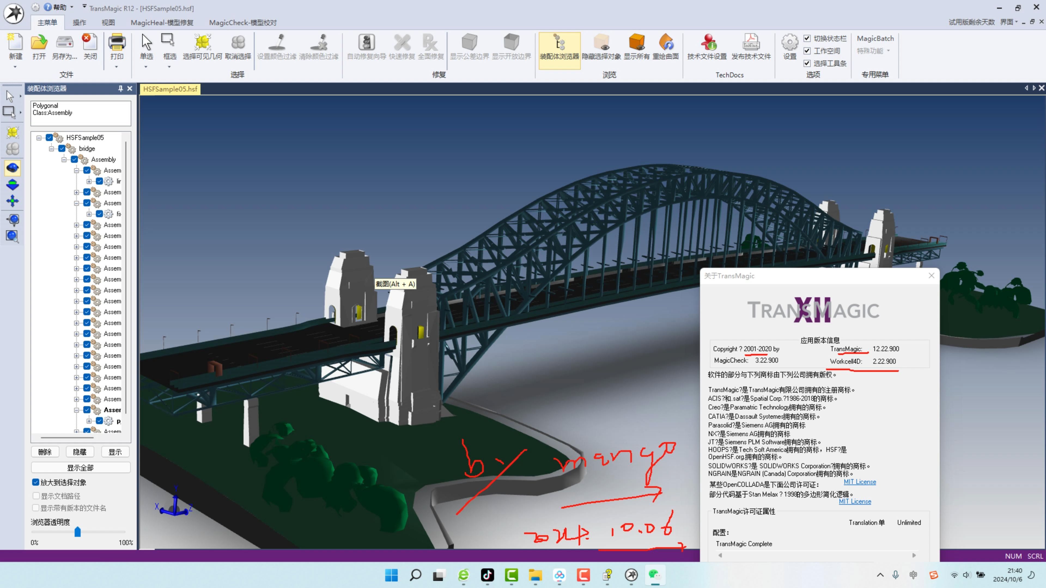Click the 取消选择 deselect icon

click(x=238, y=42)
